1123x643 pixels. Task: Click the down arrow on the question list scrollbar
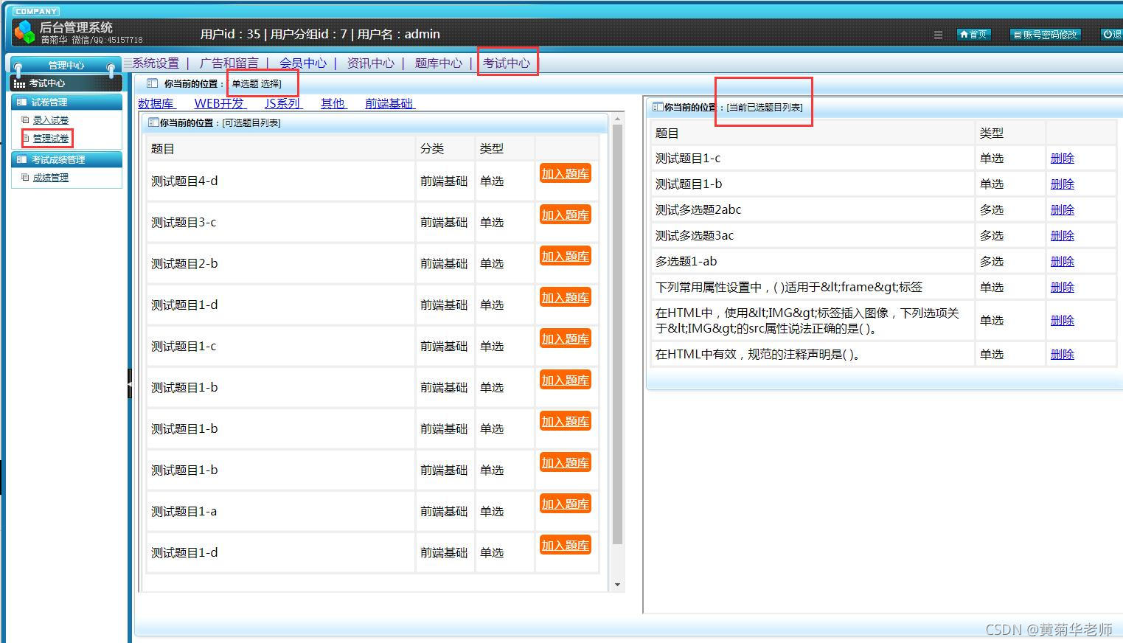tap(617, 584)
